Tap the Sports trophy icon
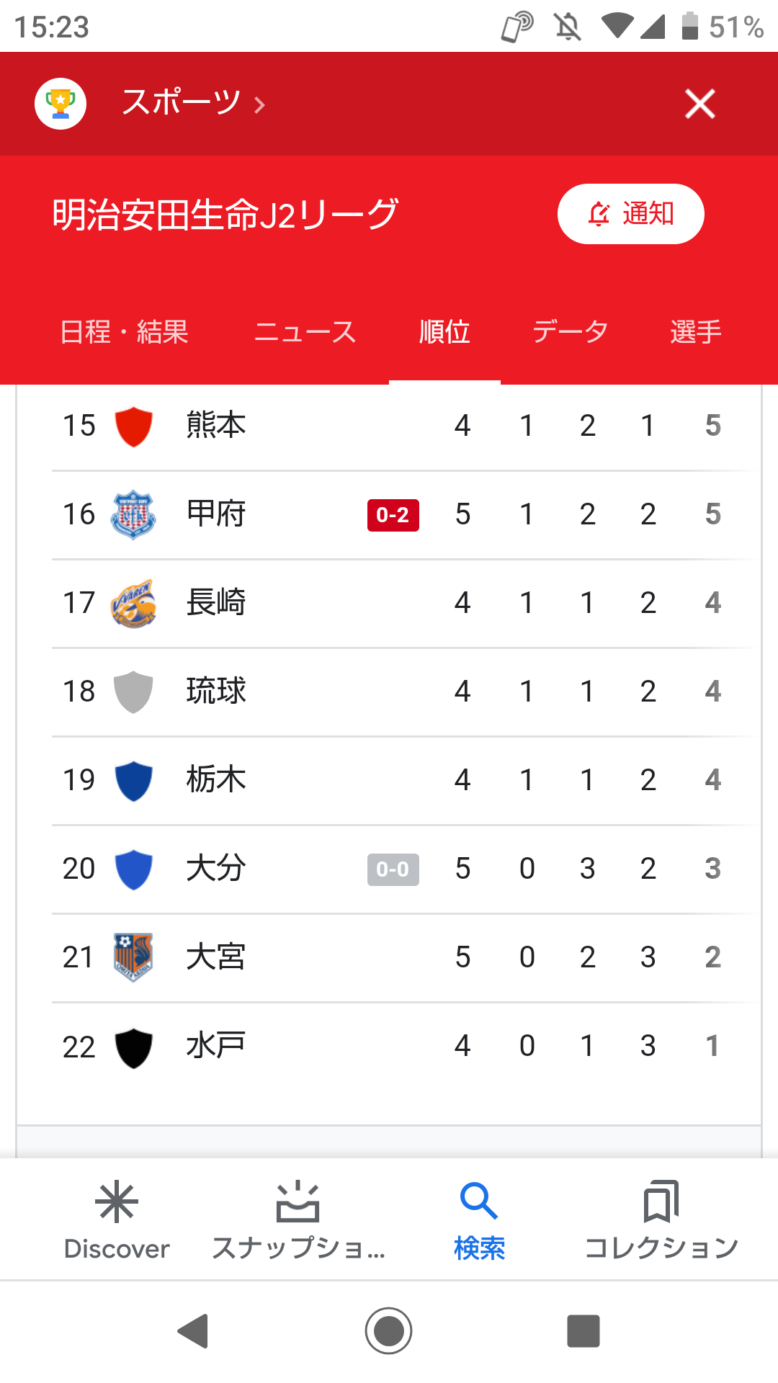Viewport: 778px width, 1383px height. click(61, 104)
